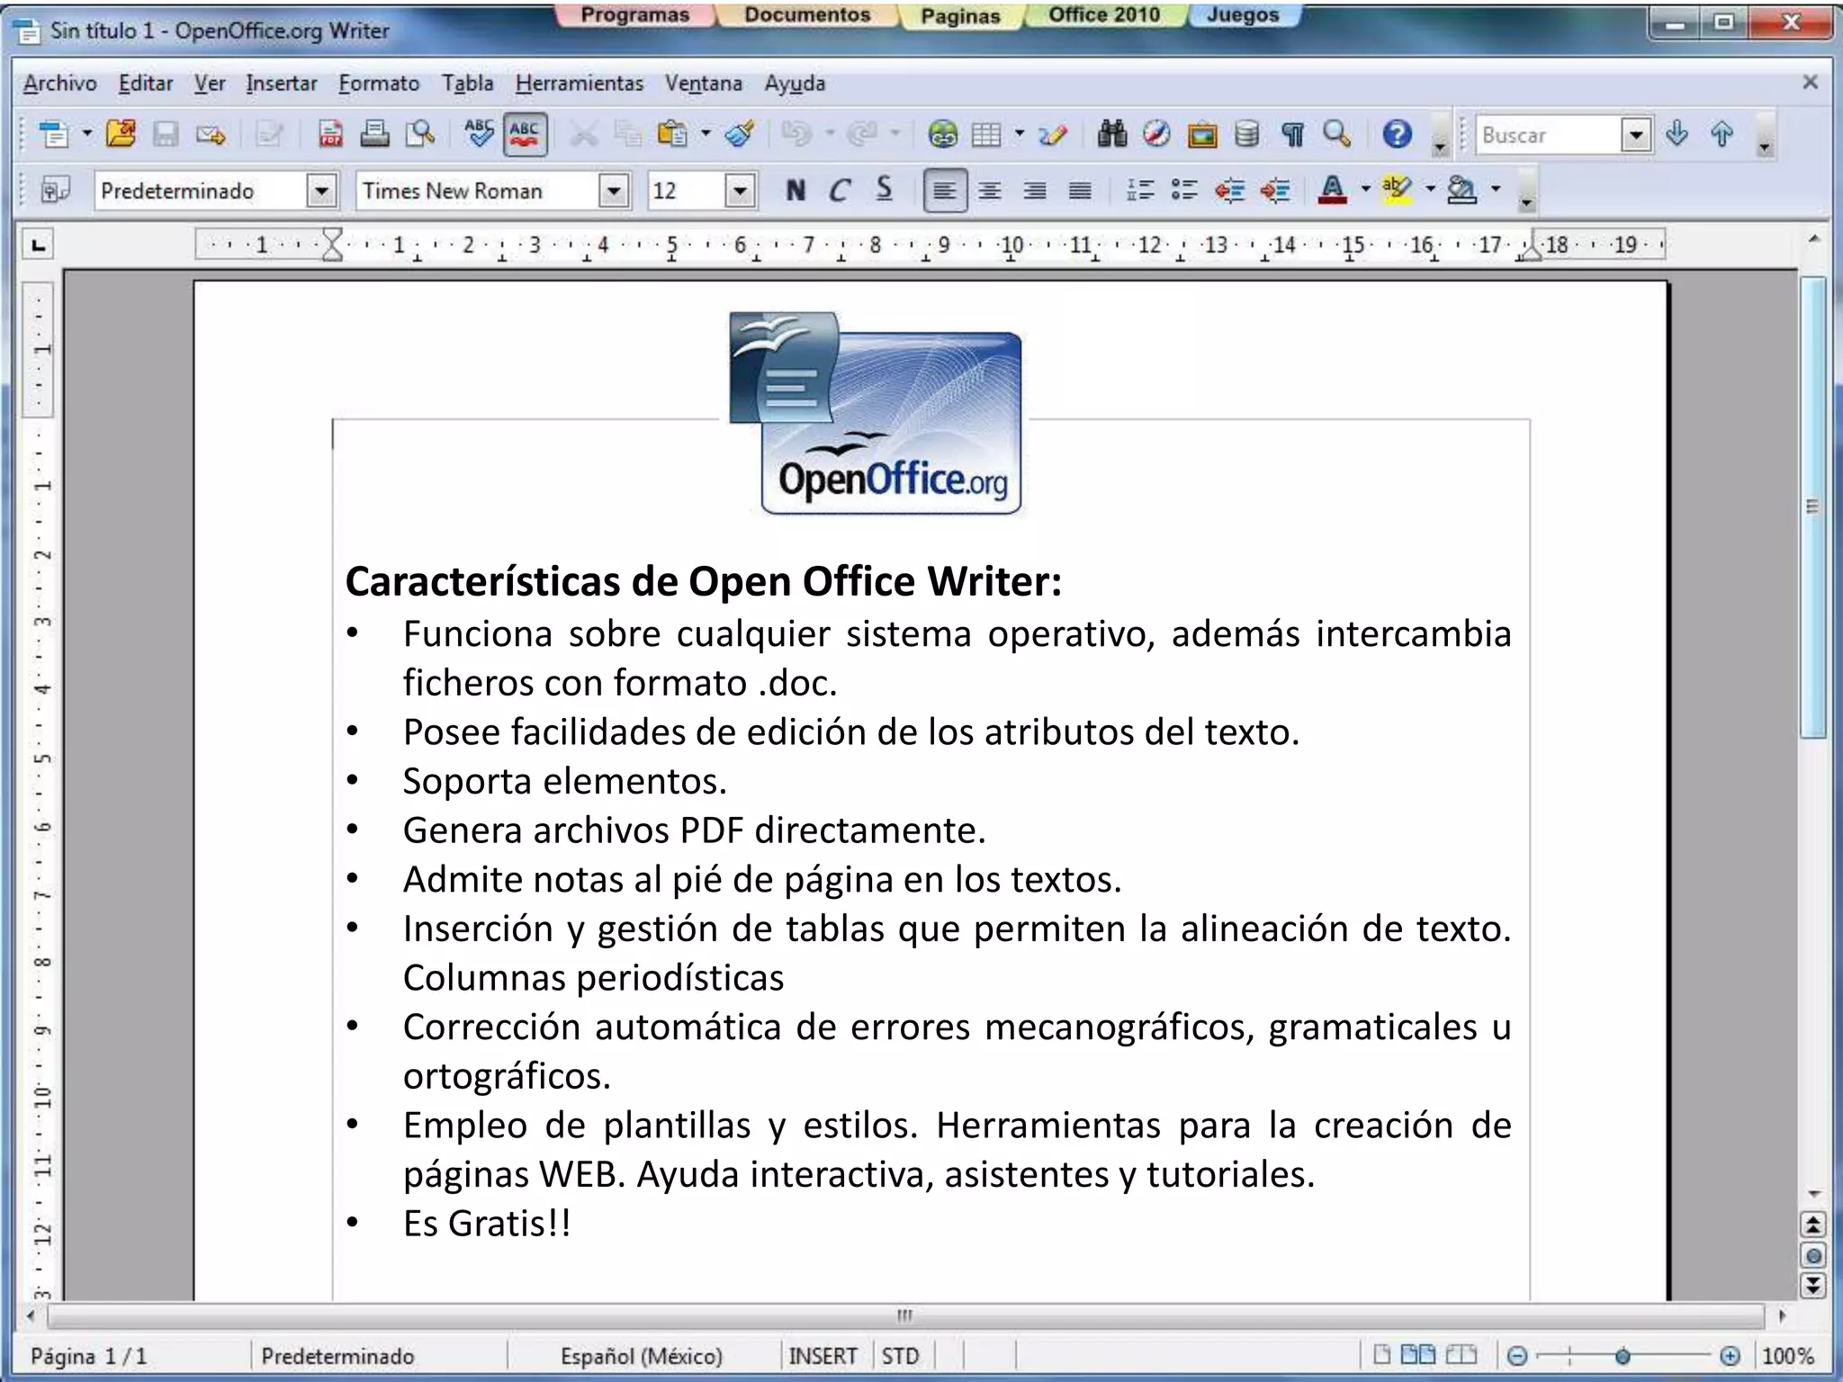Click Find Next down arrow
Screen dimensions: 1843x1382
pyautogui.click(x=1677, y=135)
